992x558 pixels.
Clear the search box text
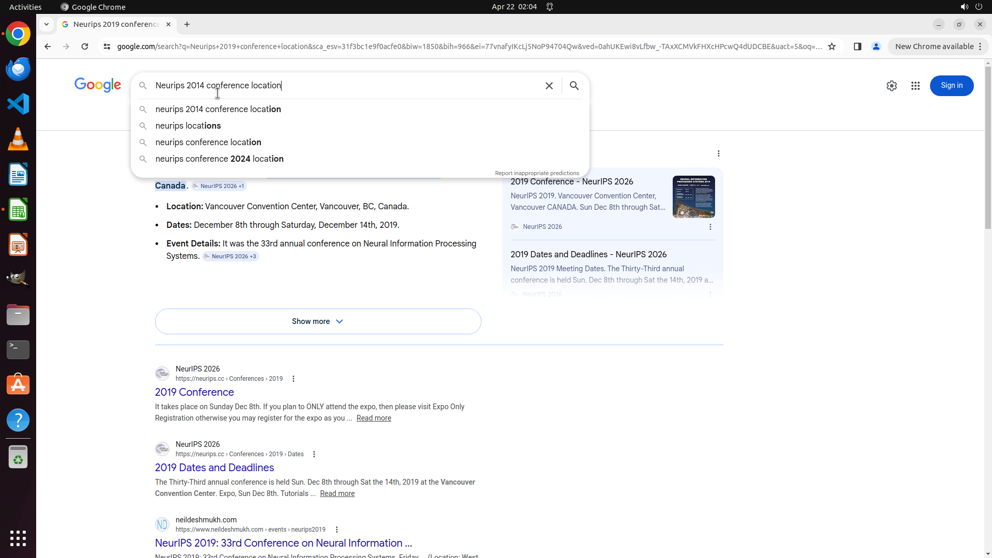[x=549, y=86]
